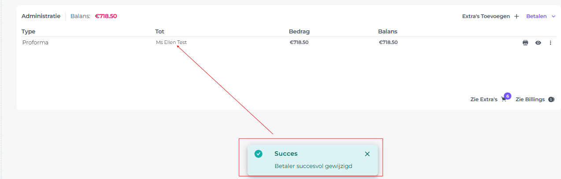Select payer Ms Ellen Test
This screenshot has height=179, width=561.
[x=171, y=42]
